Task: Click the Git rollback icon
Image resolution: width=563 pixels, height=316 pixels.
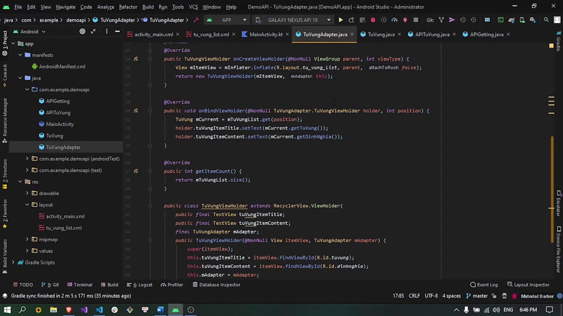Action: pos(473,20)
